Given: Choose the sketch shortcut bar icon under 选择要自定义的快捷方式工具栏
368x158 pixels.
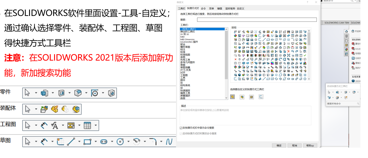Looking at the screenshot, I should [261, 97].
